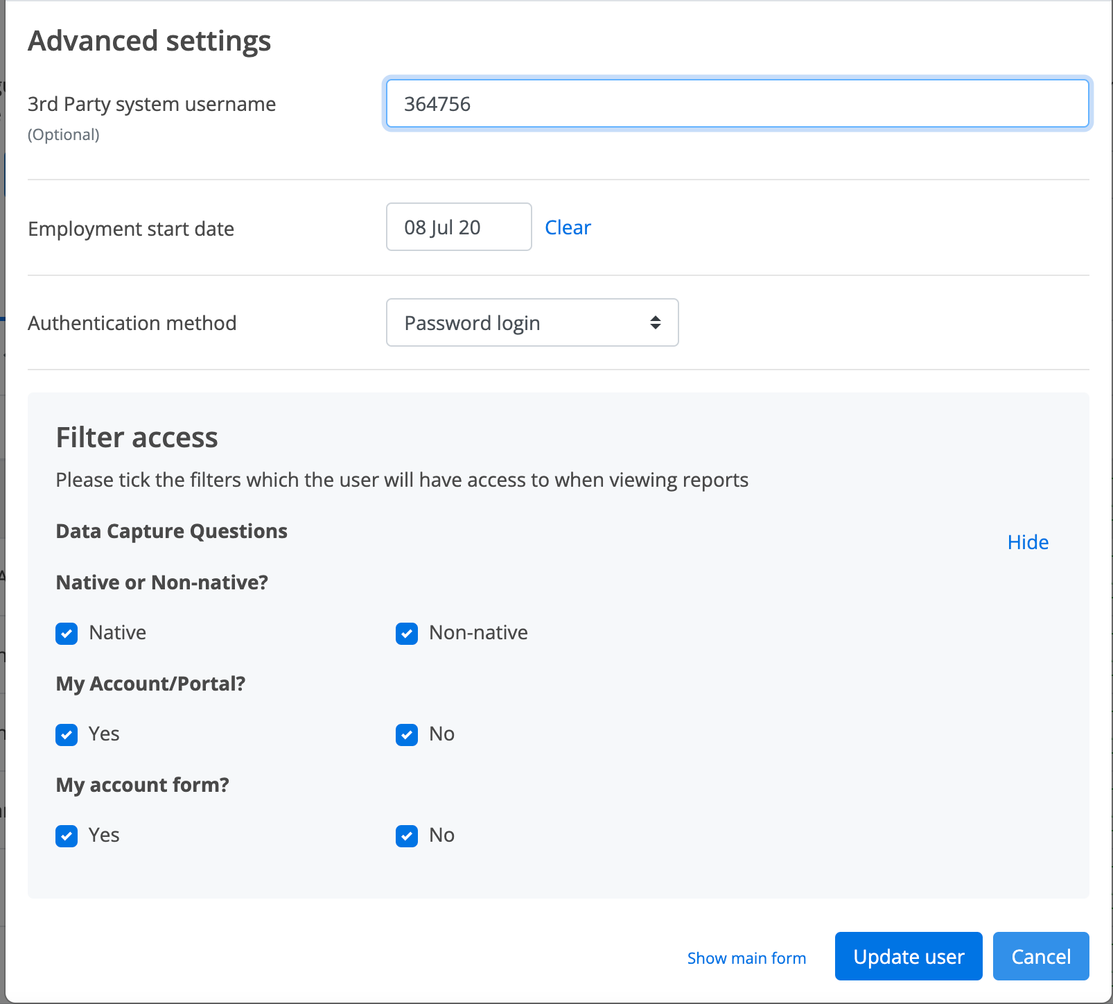
Task: Click the Data Capture Questions label
Action: click(x=172, y=531)
